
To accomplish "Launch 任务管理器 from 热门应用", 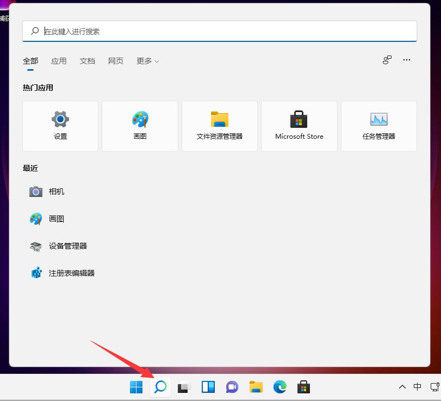I will [378, 126].
